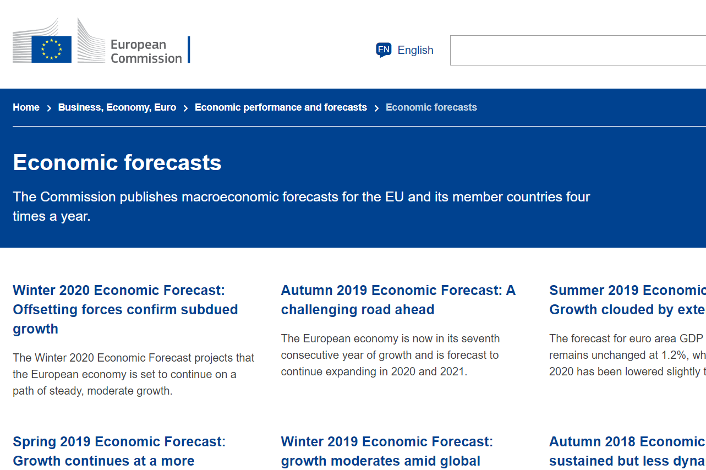Click the Autumn 2019 forecast summary text

click(390, 355)
